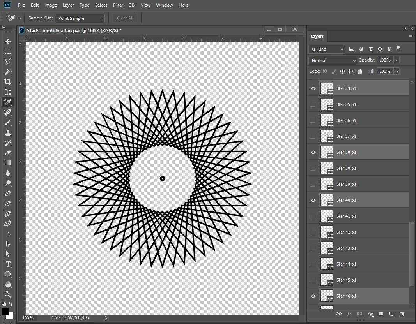Viewport: 416px width, 324px height.
Task: Select the Pen tool
Action: [8, 194]
